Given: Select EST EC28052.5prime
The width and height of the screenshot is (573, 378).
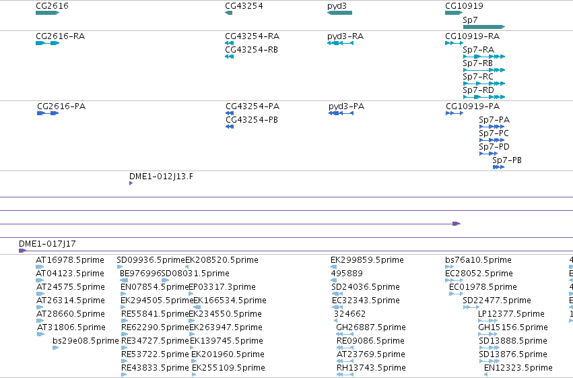Looking at the screenshot, I should (454, 280).
